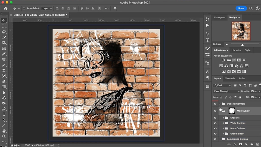Toggle visibility of Graffiti Effect group
This screenshot has height=147, width=261.
(215, 134)
